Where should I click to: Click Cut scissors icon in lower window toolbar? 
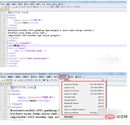coord(25,80)
